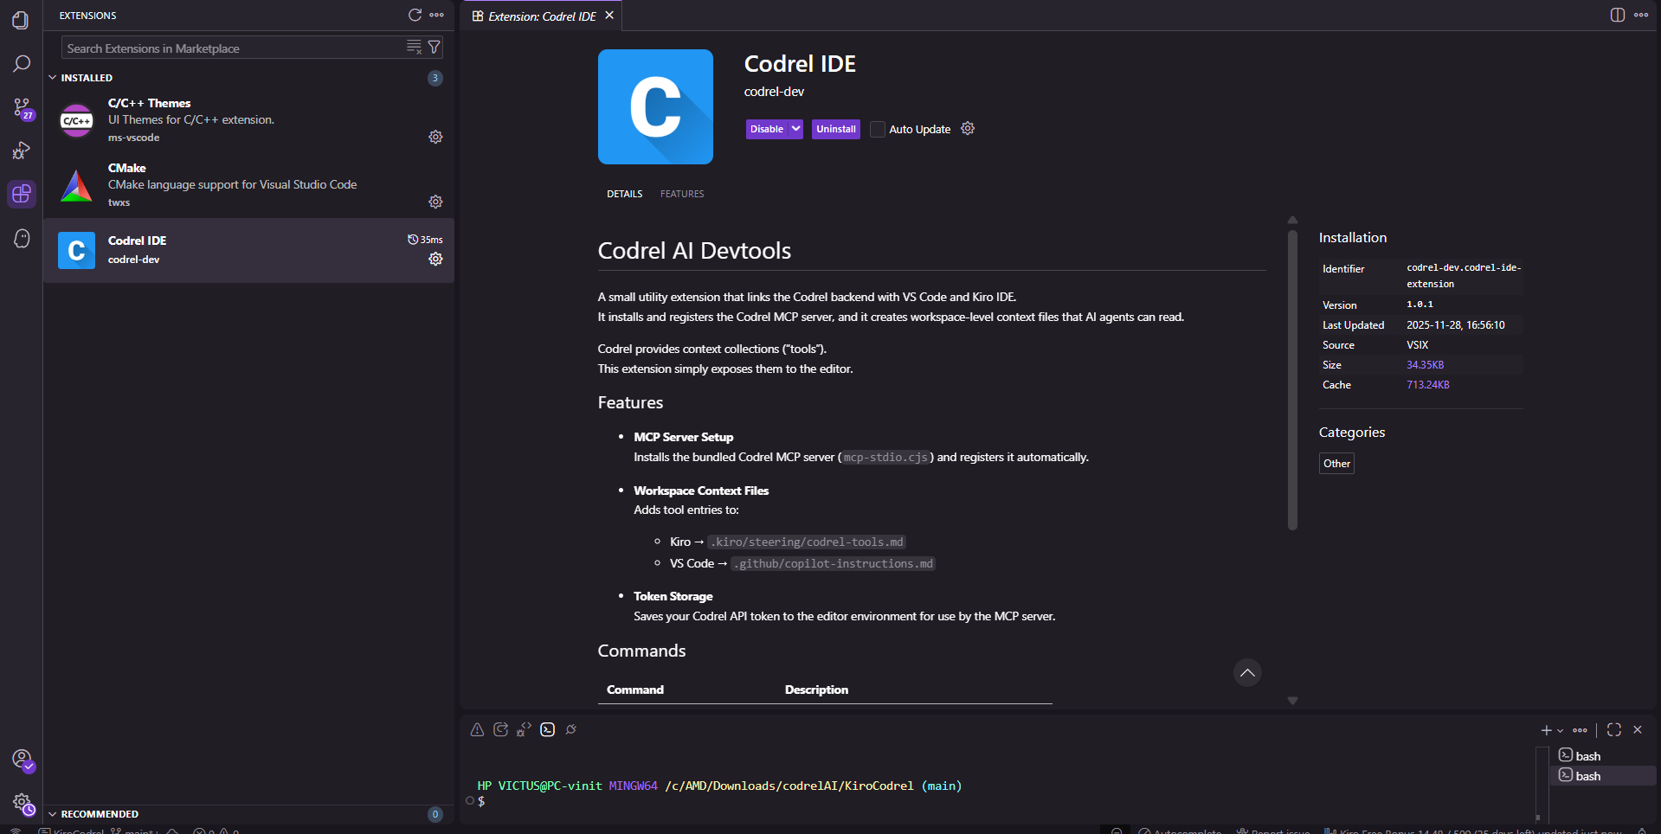The image size is (1661, 834).
Task: Open the Kiro ghost icon in activity bar
Action: (x=21, y=239)
